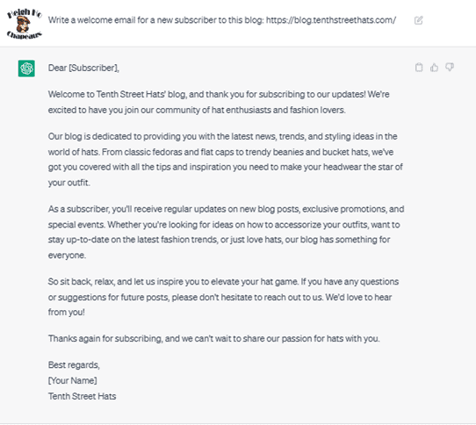Click the 'As a subscriber' paragraph
476x425 pixels.
[227, 232]
